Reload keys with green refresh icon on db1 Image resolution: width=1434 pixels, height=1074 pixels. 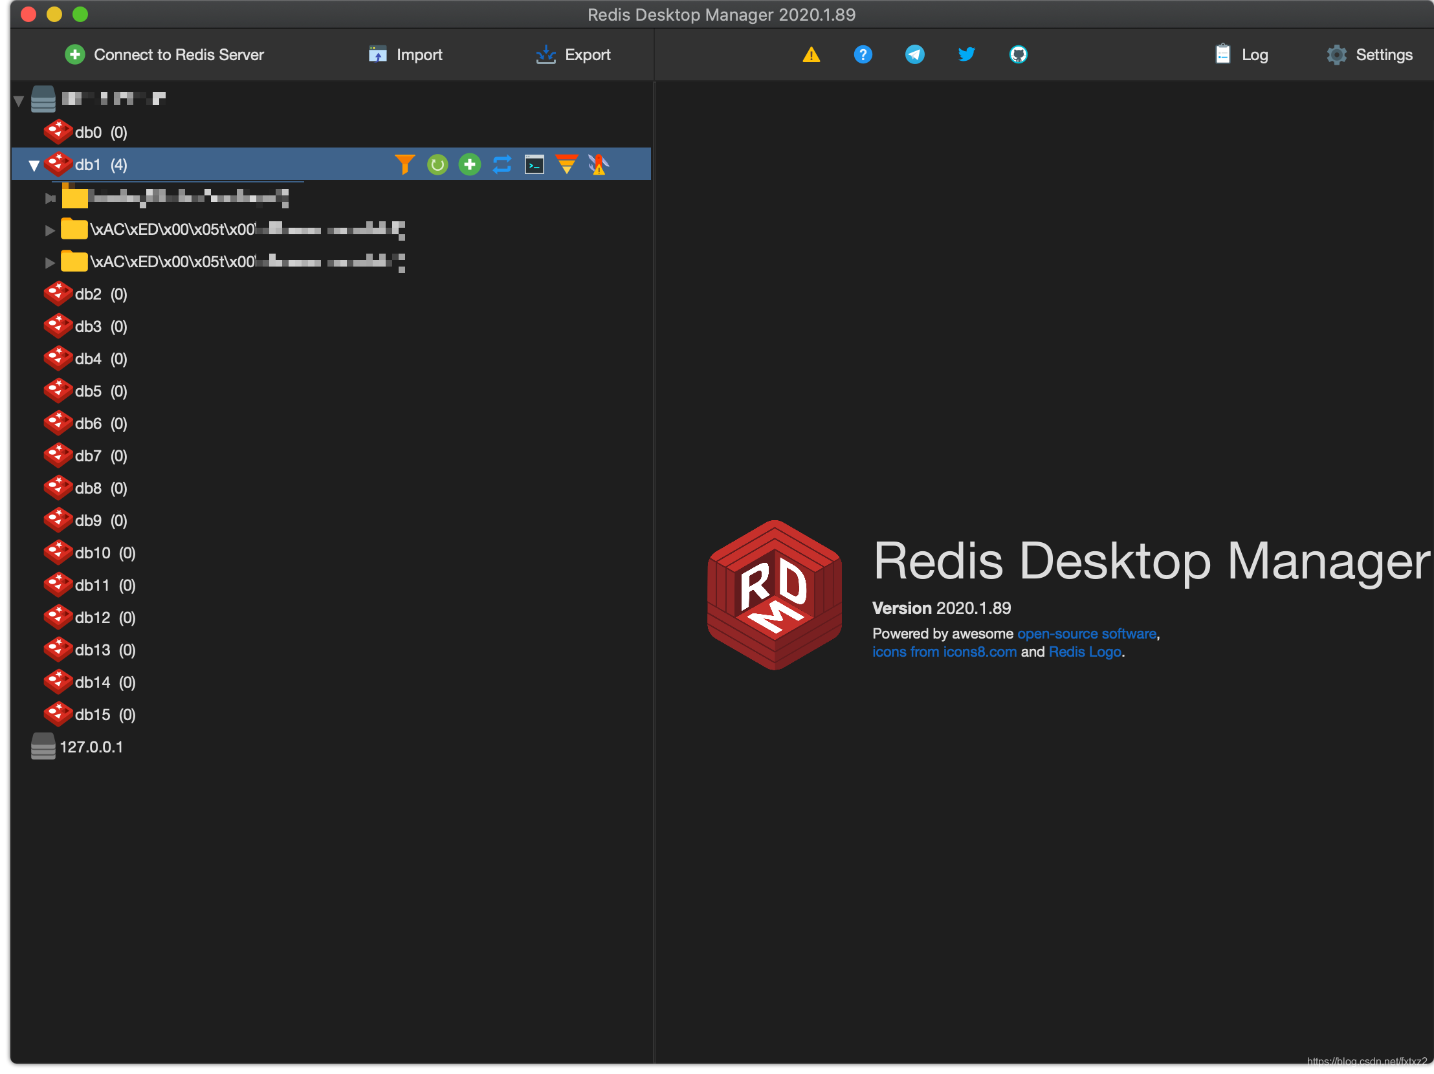coord(437,164)
